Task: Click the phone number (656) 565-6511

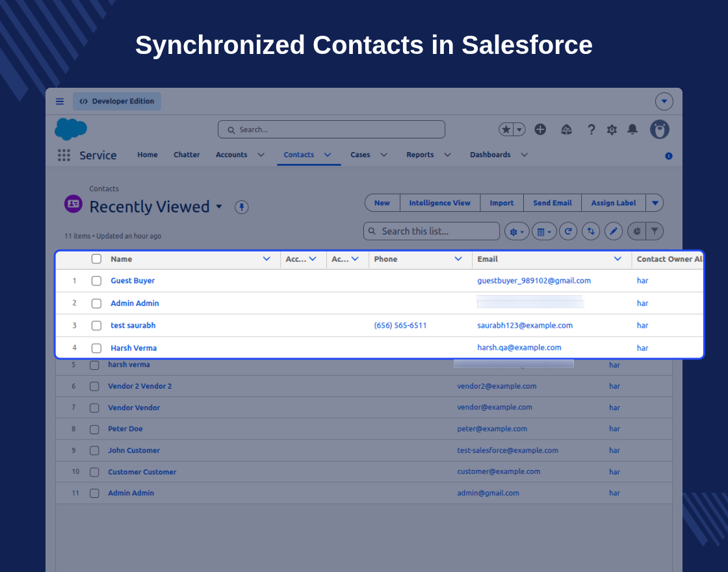Action: pos(400,326)
